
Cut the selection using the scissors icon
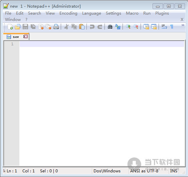[x=66, y=27]
